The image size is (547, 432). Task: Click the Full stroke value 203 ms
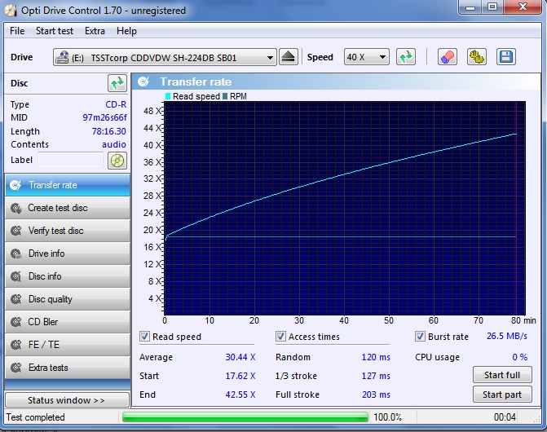point(376,395)
